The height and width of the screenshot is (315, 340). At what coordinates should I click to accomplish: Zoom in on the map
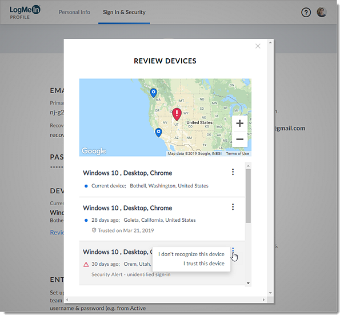click(239, 123)
